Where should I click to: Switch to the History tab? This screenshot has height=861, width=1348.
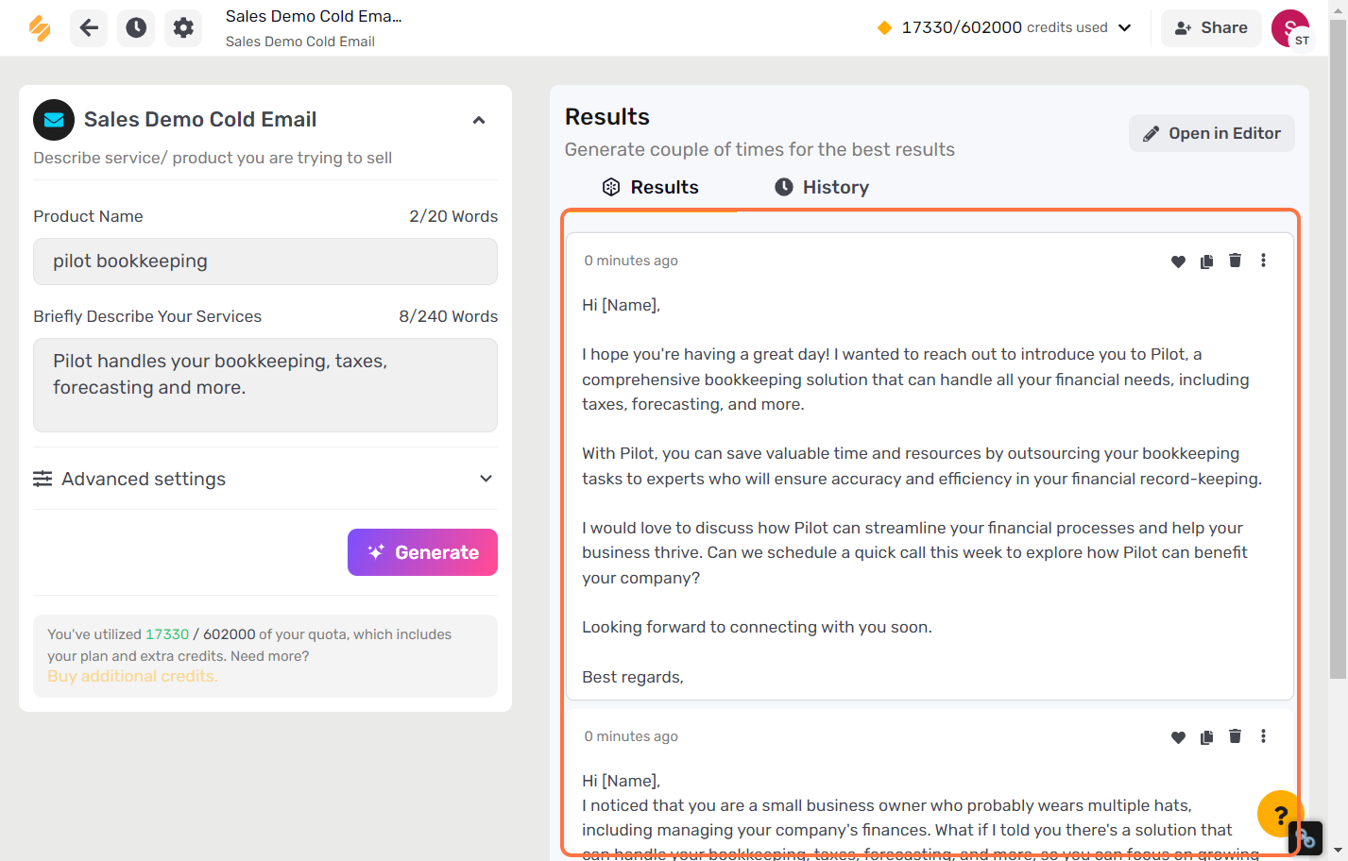(822, 187)
